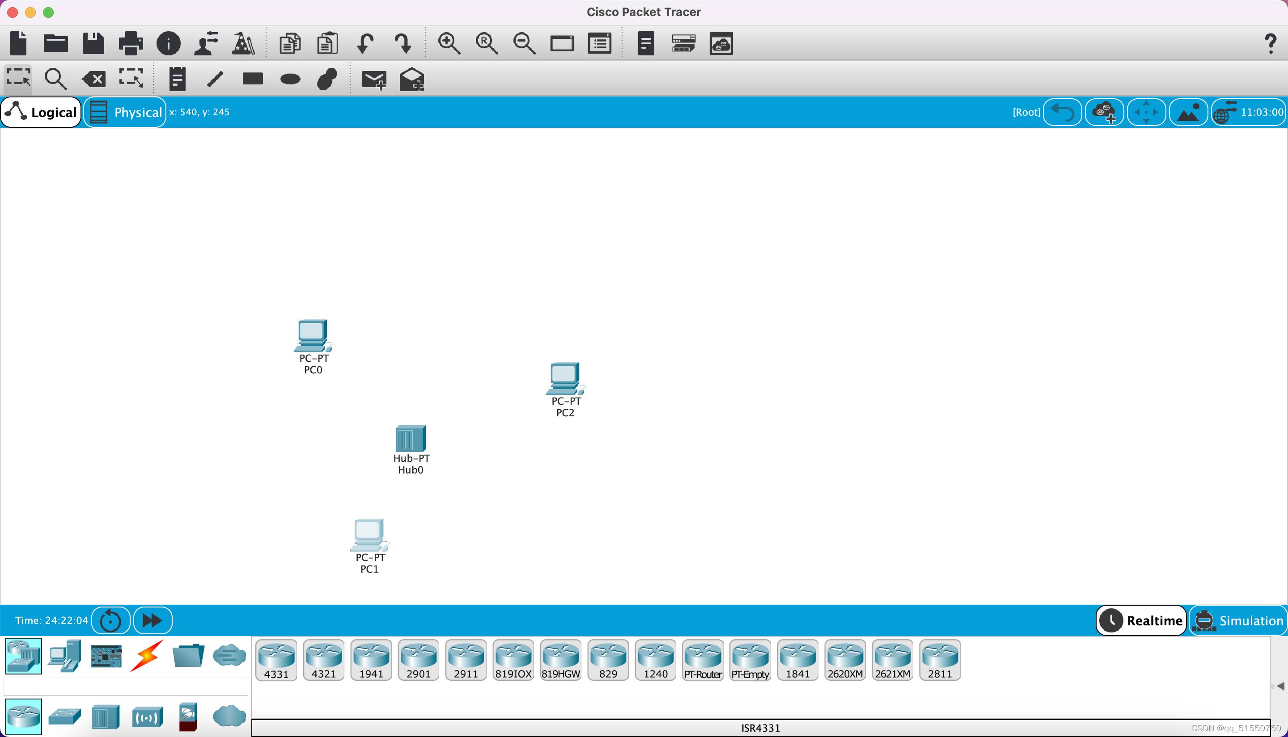Copy selection with the copy icon
This screenshot has height=737, width=1288.
290,43
